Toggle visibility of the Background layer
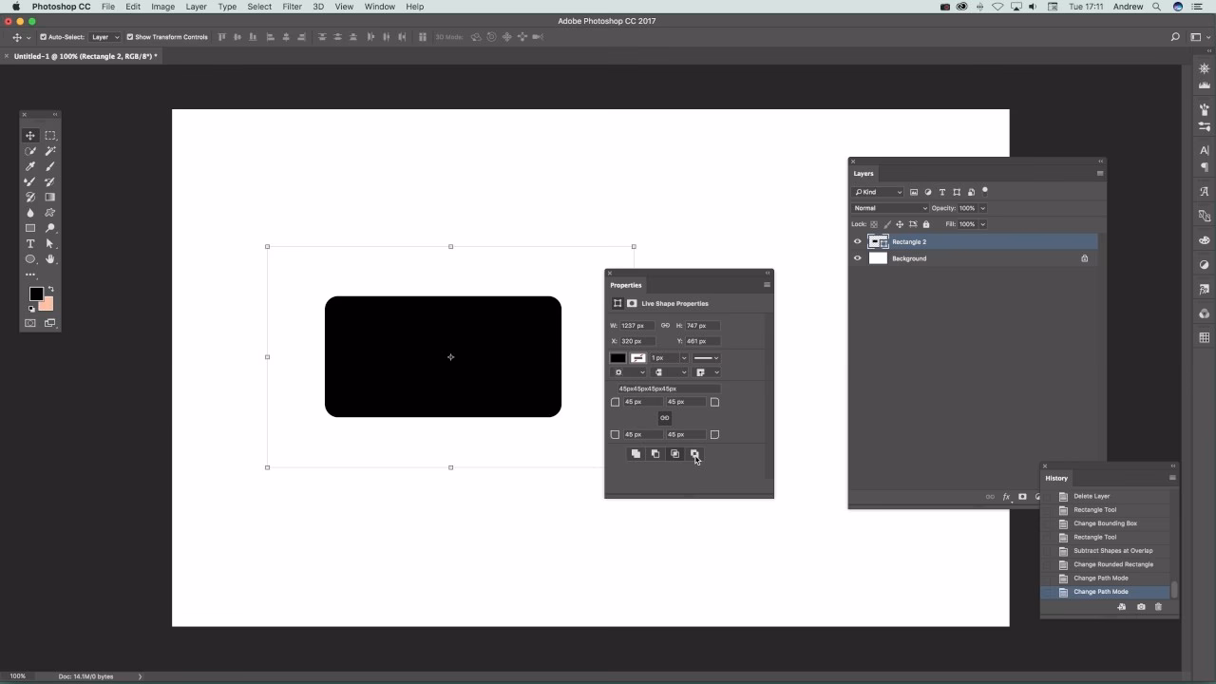Viewport: 1216px width, 684px height. 858,257
